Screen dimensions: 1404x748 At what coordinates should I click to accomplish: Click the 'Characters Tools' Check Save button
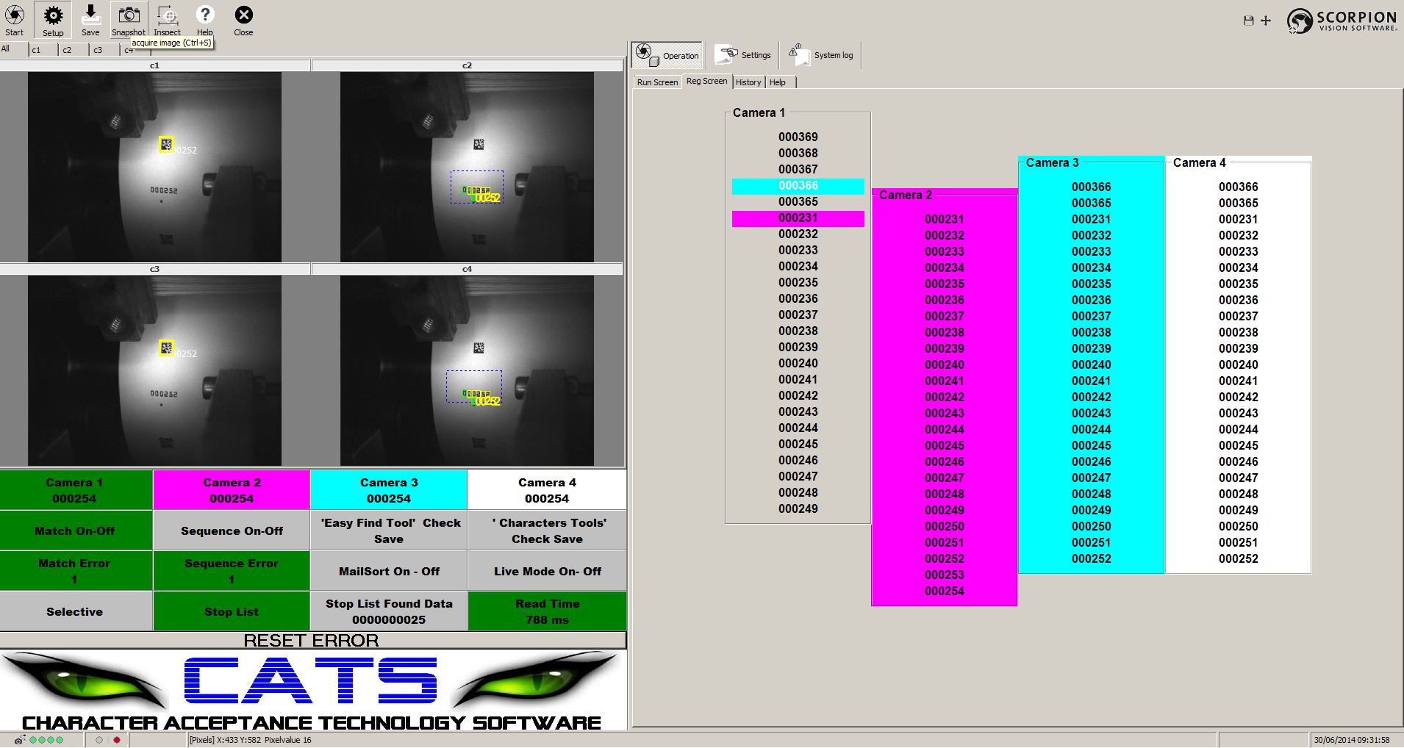click(547, 531)
